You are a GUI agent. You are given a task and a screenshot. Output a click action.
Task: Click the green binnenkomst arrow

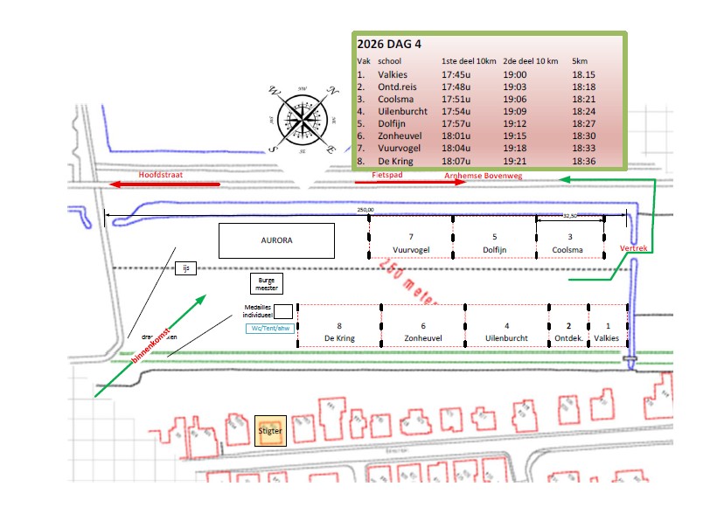[149, 346]
